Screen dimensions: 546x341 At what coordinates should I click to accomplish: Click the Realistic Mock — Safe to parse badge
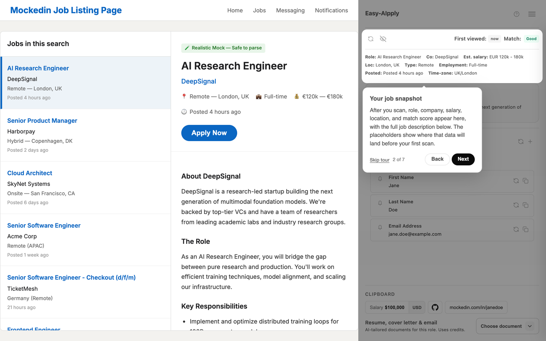point(223,48)
